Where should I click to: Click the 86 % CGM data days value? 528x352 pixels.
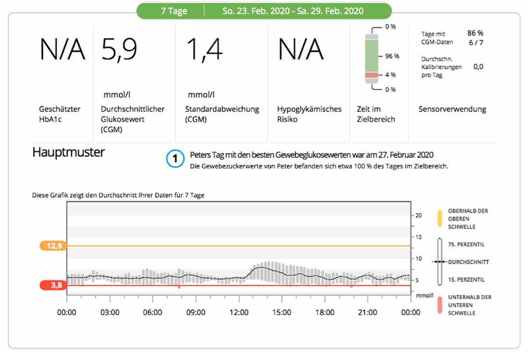[475, 33]
